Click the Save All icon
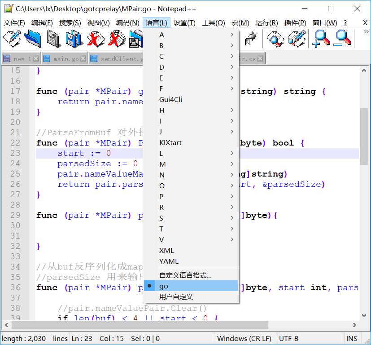The width and height of the screenshot is (371, 345). [x=74, y=39]
